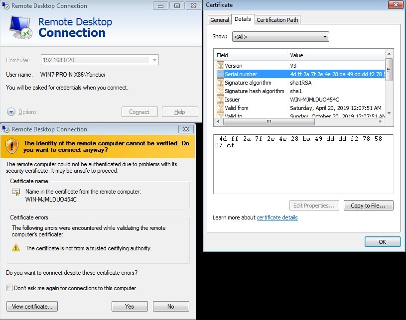Minimize the Remote Desktop Connection window

pos(160,5)
